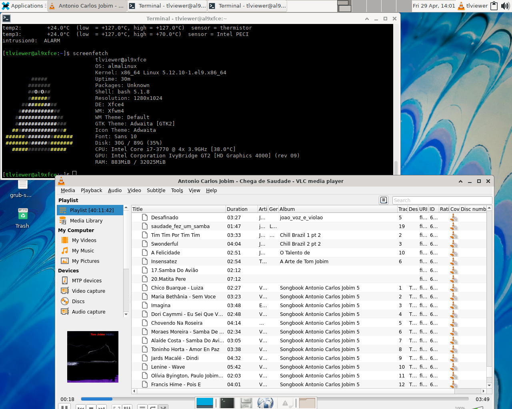Launch the web browser from the dock
This screenshot has width=512, height=409.
265,403
